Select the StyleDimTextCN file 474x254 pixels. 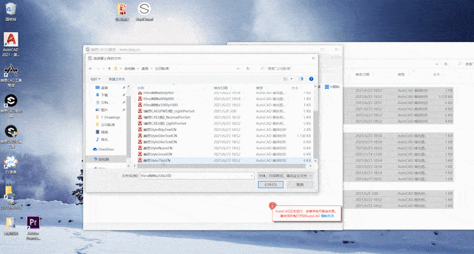[x=224, y=136]
